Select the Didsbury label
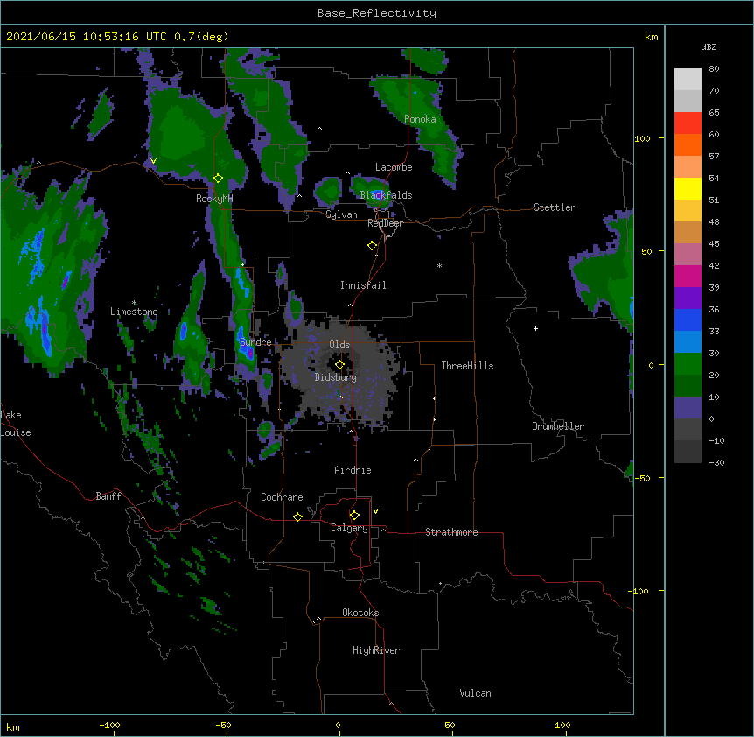 coord(336,377)
